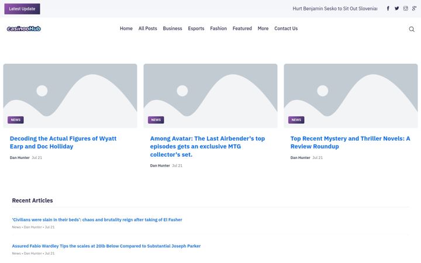The width and height of the screenshot is (421, 263).
Task: Click 'Jul 21' date under Avatar article
Action: (x=177, y=166)
